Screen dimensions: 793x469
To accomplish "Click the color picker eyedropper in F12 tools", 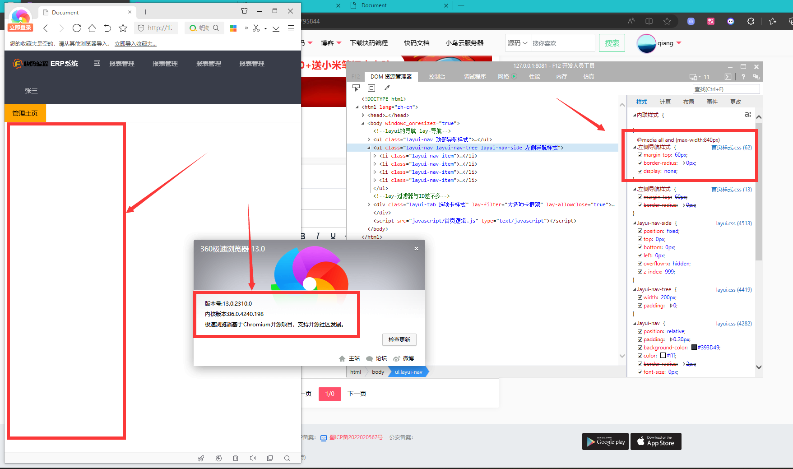I will coord(387,88).
